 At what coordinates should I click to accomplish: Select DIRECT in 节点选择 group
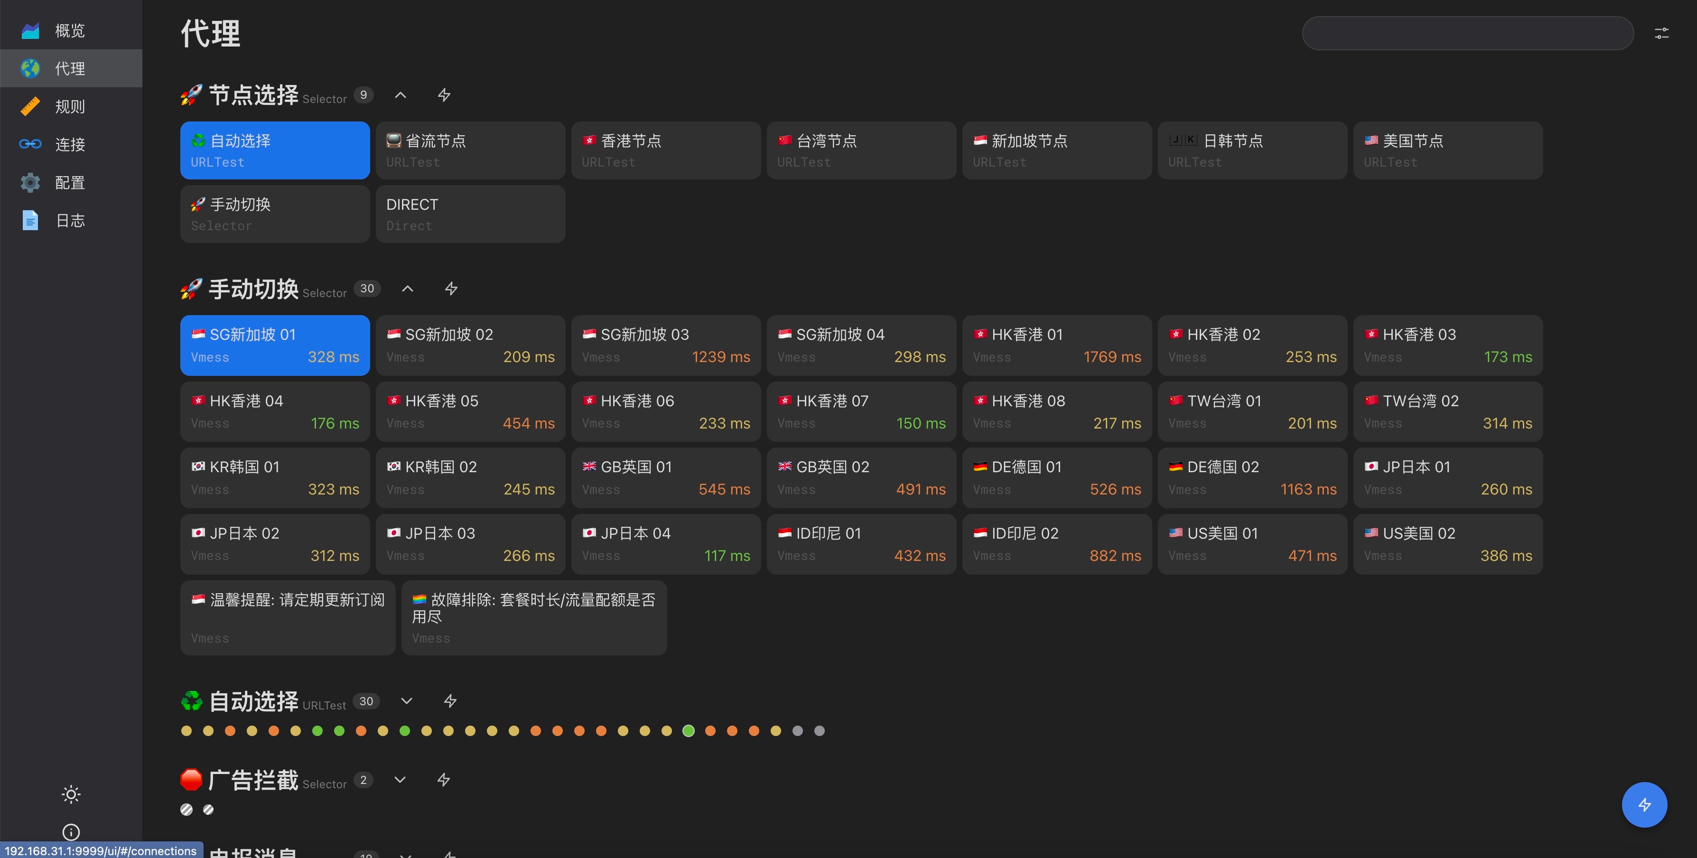[470, 214]
